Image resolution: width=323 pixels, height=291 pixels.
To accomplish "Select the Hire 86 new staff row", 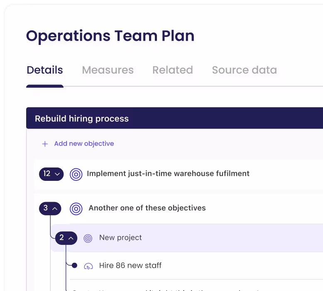I will (x=196, y=266).
